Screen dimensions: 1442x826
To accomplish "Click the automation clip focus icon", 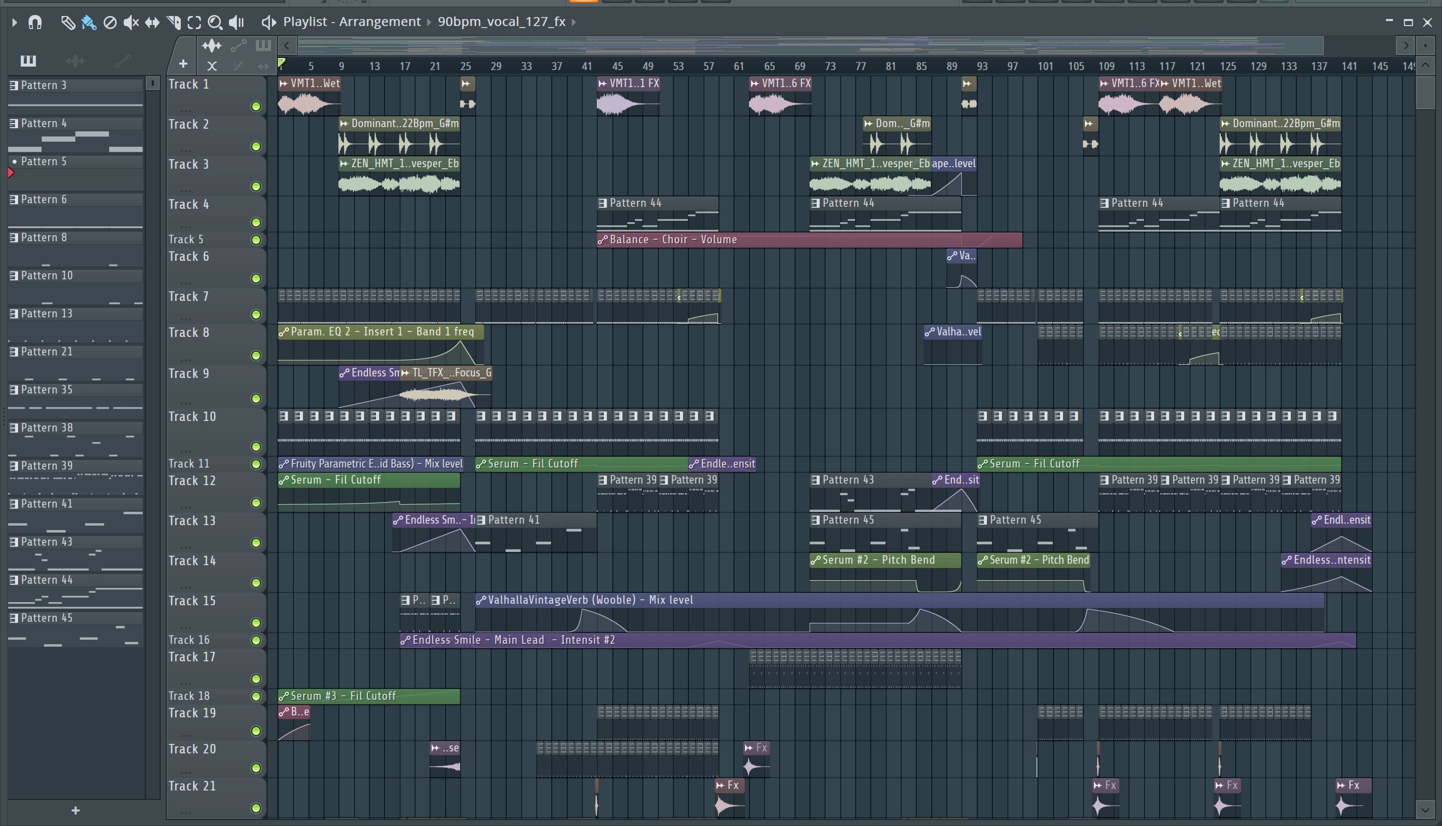I will [238, 46].
